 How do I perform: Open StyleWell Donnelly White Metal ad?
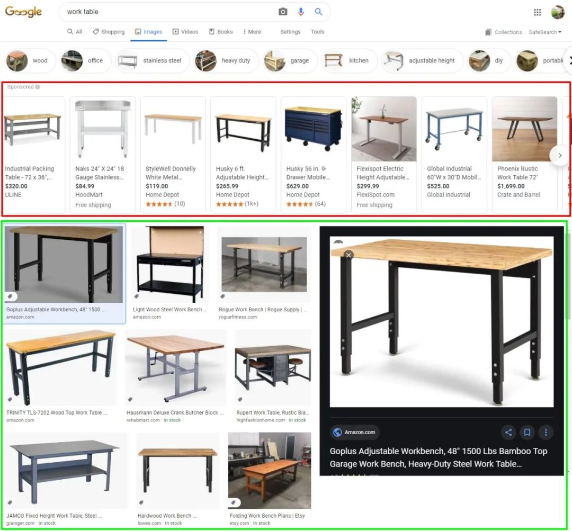coord(173,154)
